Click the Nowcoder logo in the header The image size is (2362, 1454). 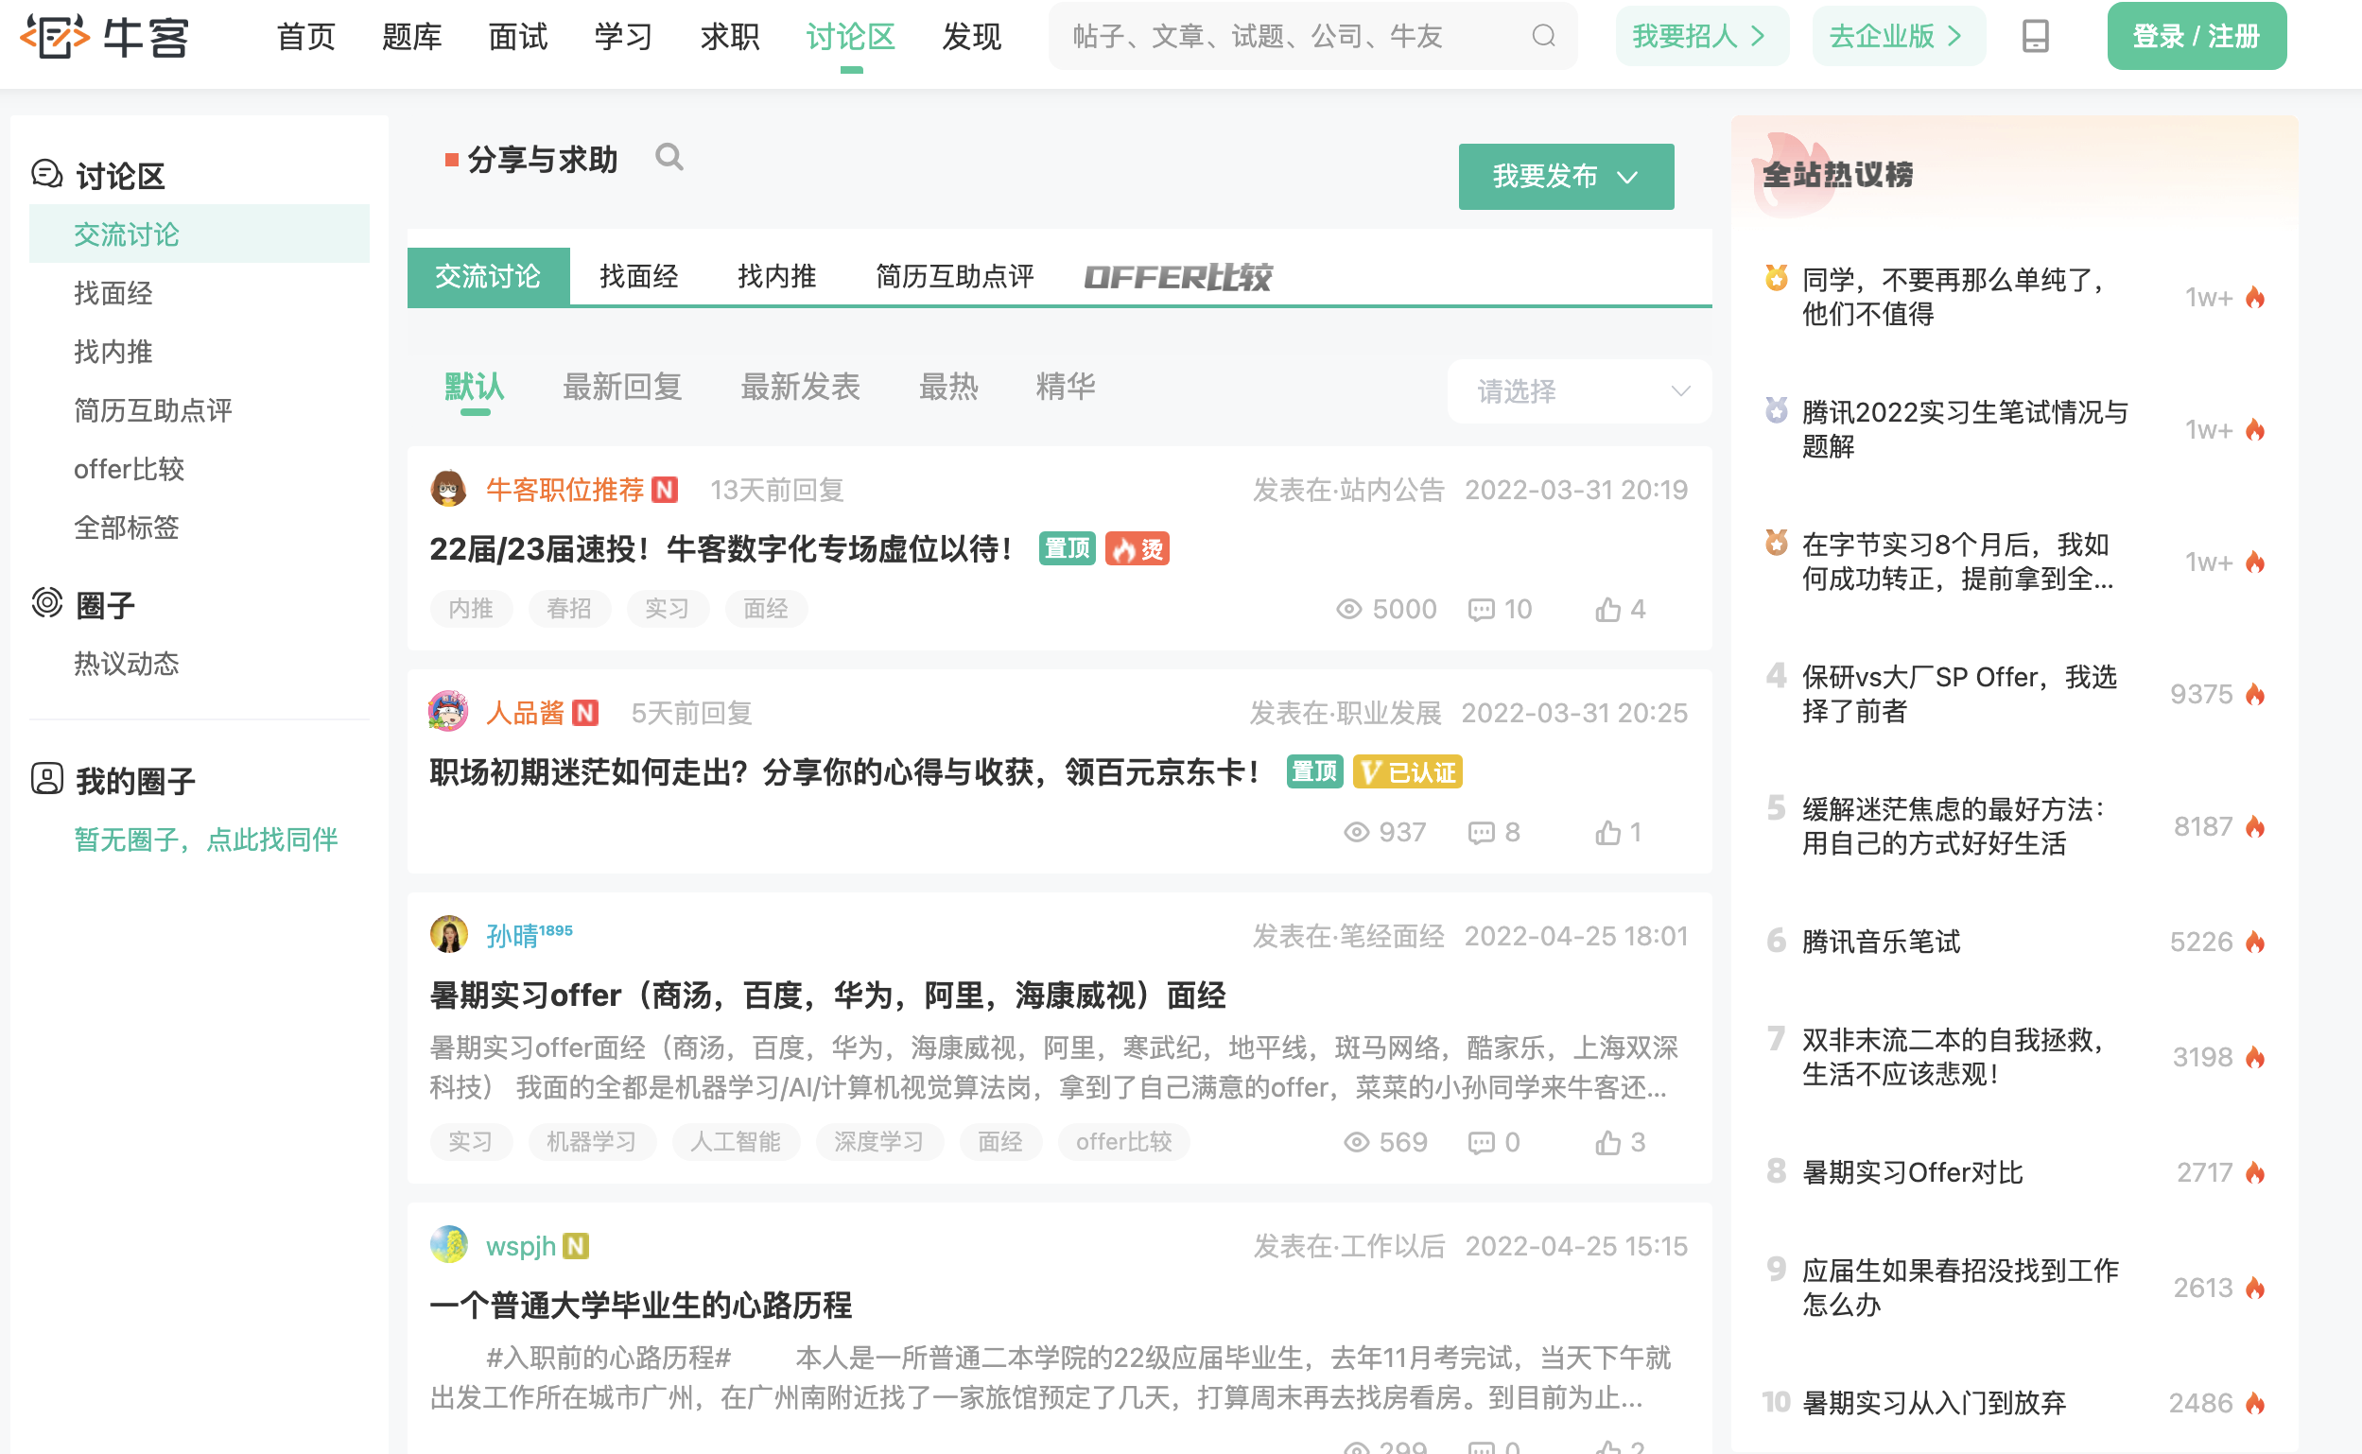[x=104, y=37]
